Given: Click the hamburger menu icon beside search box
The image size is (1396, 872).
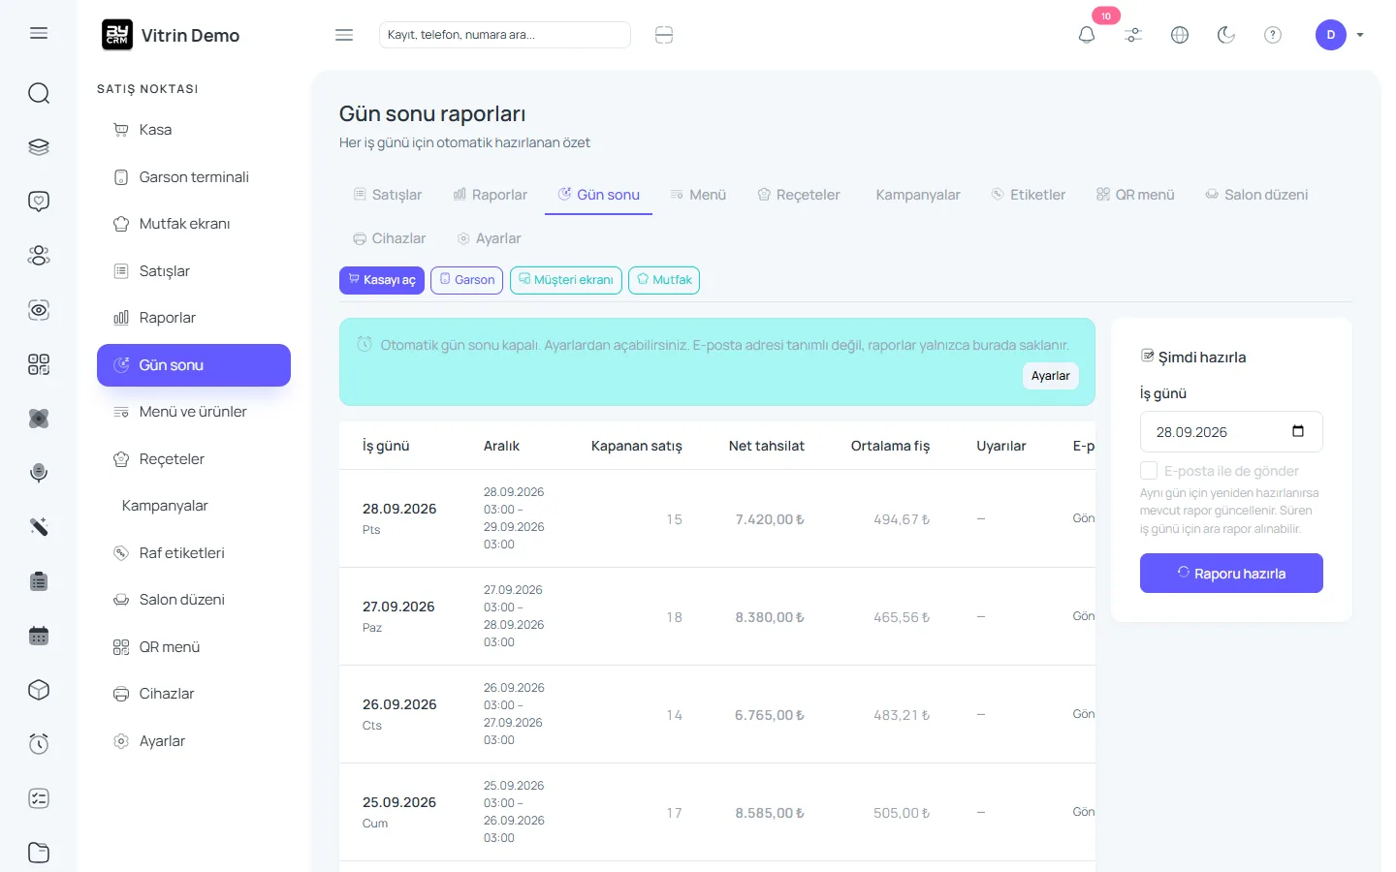Looking at the screenshot, I should [x=344, y=35].
